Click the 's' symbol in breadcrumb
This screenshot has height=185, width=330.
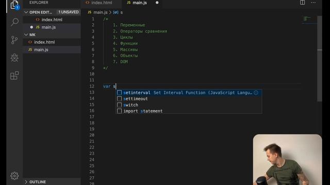[122, 12]
